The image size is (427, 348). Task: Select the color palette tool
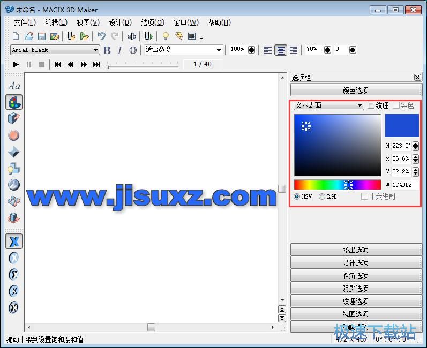tap(14, 102)
